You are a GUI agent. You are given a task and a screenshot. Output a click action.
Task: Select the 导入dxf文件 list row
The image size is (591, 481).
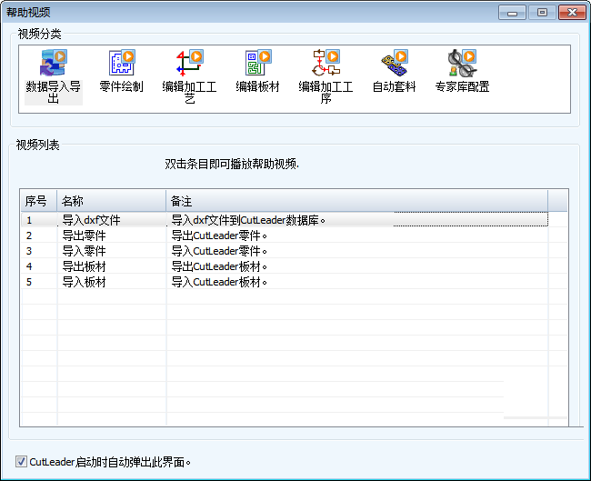point(91,220)
